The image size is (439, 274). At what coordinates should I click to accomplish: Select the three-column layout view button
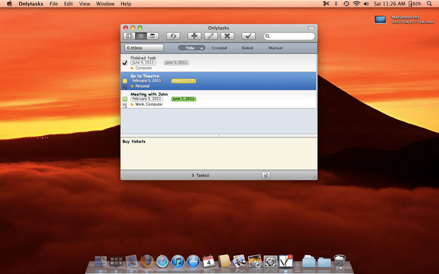click(x=130, y=36)
